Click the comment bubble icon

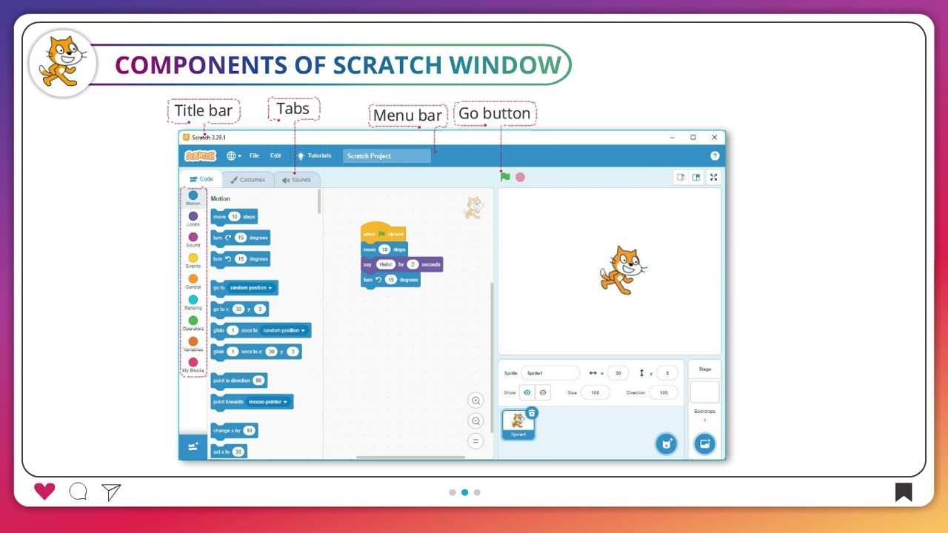click(x=78, y=492)
